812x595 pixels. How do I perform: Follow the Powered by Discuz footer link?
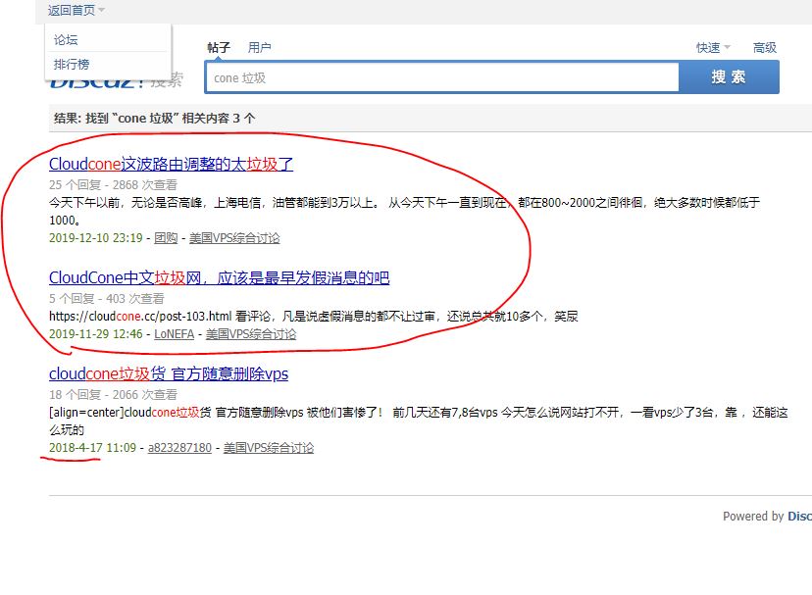[798, 517]
